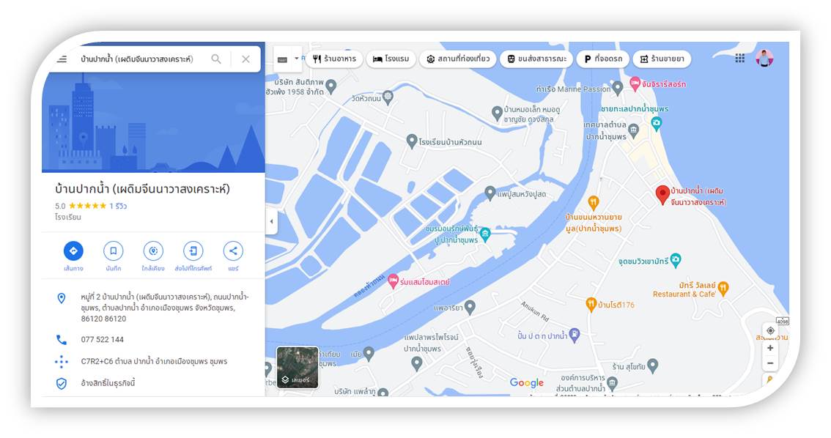Image resolution: width=831 pixels, height=438 pixels.
Task: Select the ท่าเรือ Marine Passion pin
Action: 618,87
